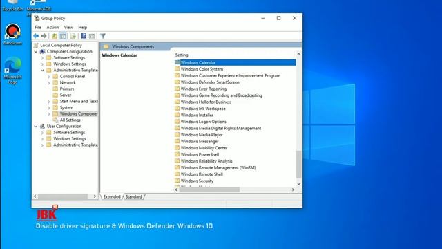Click the settings list scroll-right arrow

[x=293, y=190]
